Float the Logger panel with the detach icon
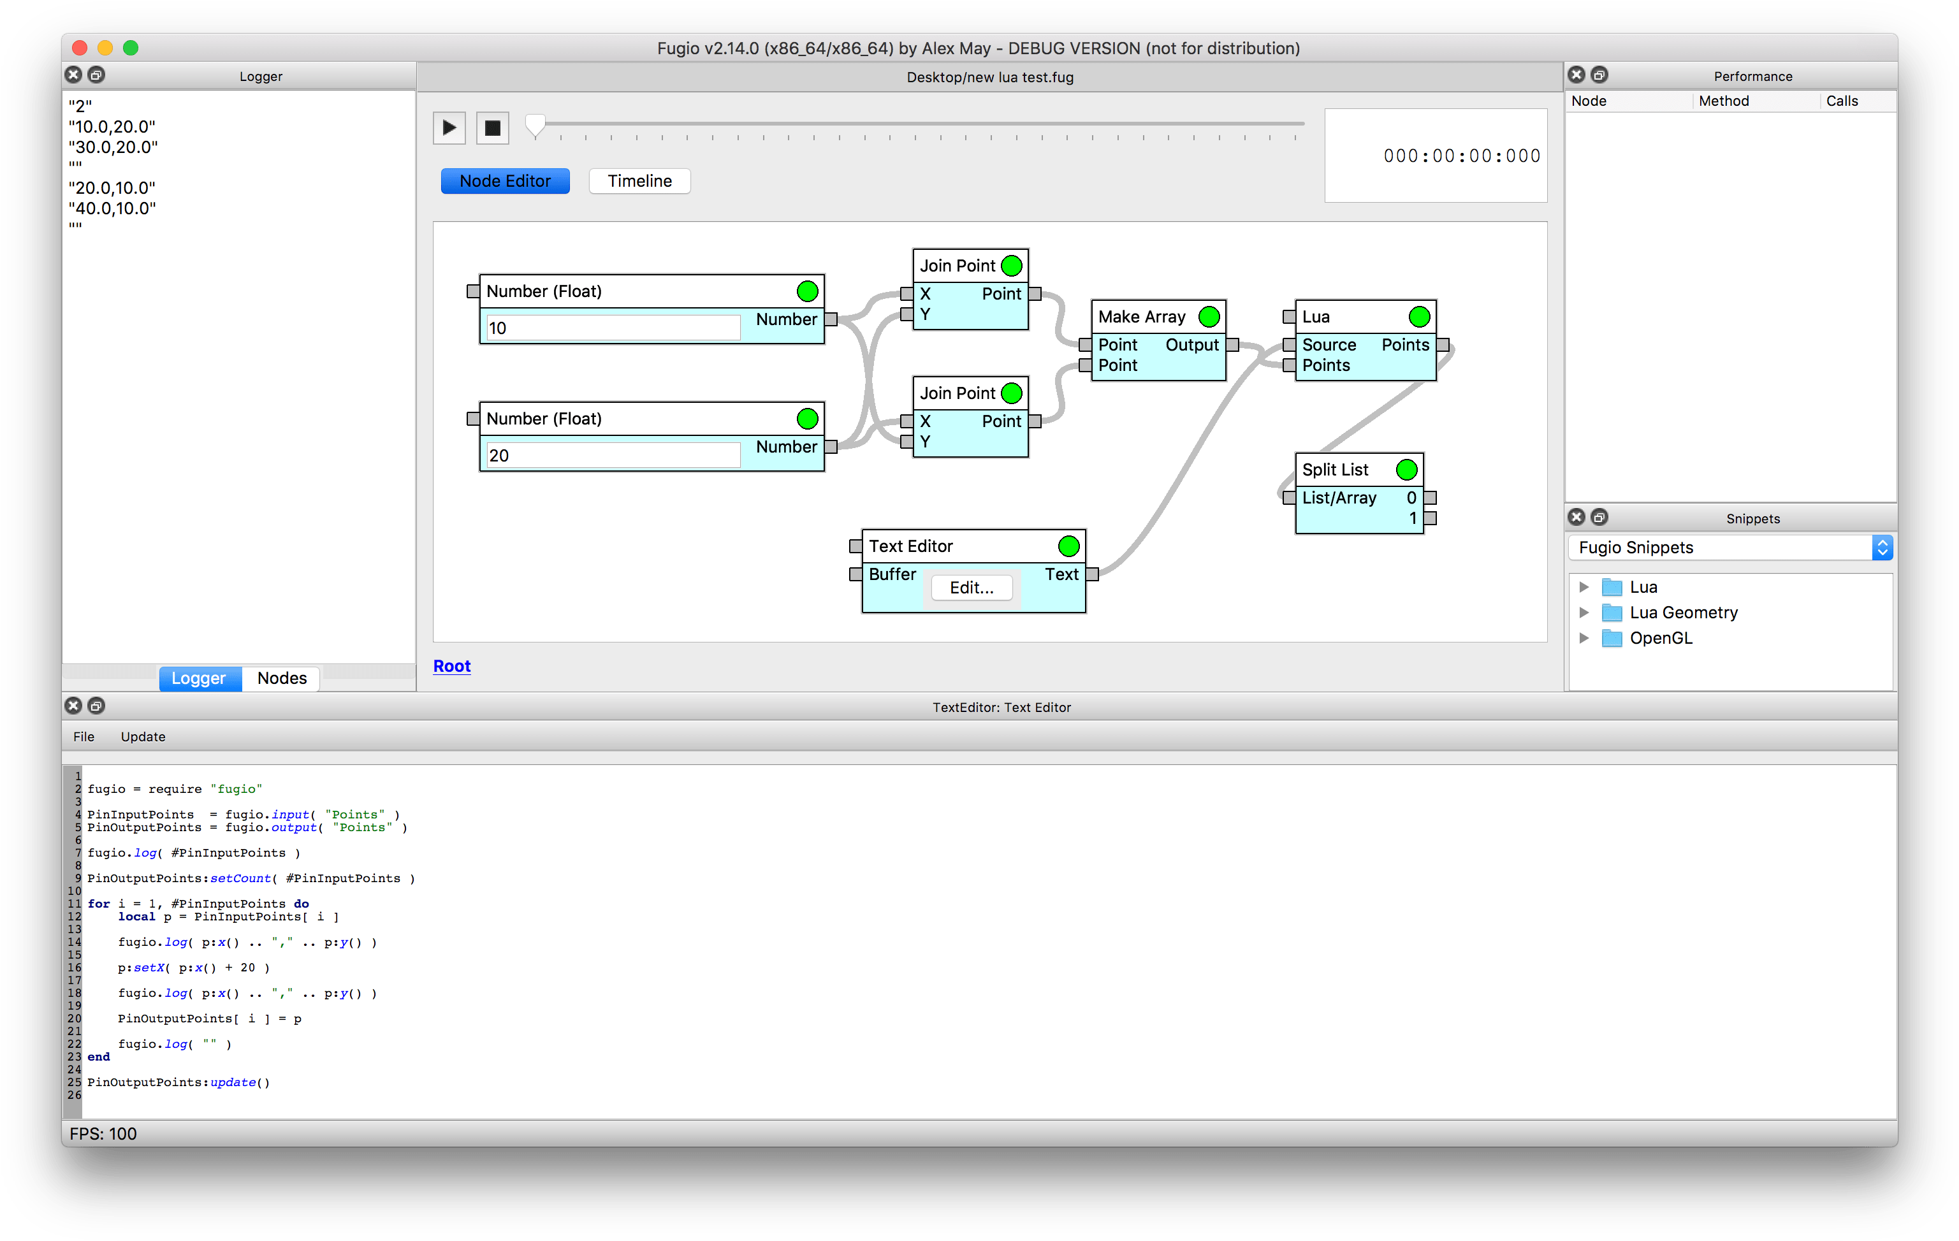The image size is (1959, 1241). pyautogui.click(x=96, y=75)
